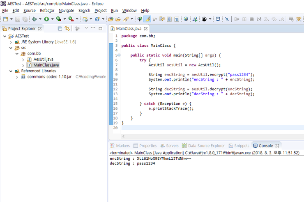The width and height of the screenshot is (304, 202).
Task: Open the Refactor menu
Action: 47,10
